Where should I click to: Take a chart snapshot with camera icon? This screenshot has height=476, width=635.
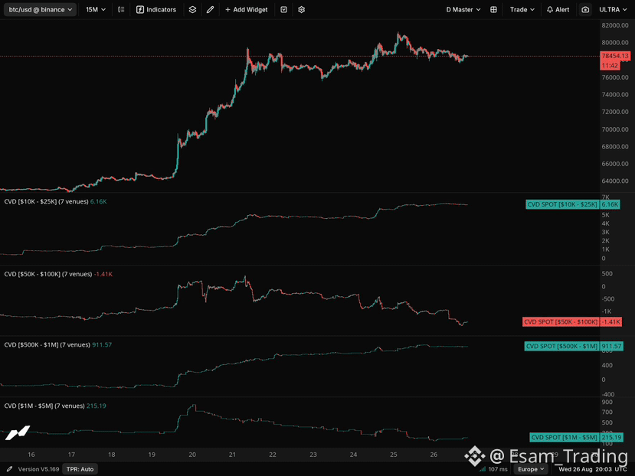(585, 10)
